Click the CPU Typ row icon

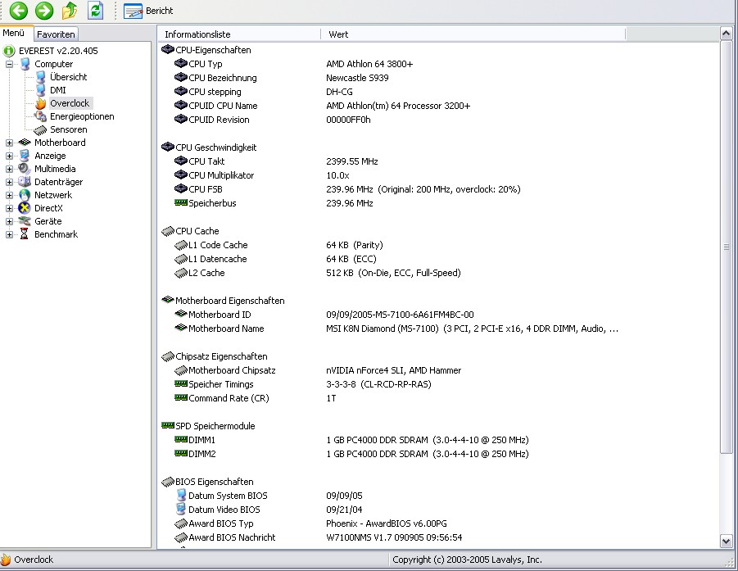coord(181,64)
